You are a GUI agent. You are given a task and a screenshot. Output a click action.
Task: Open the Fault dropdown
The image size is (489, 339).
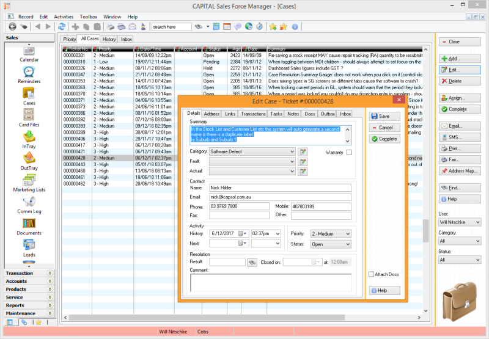click(252, 161)
